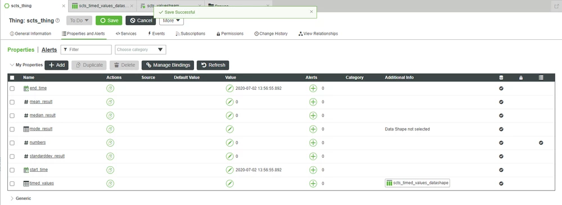This screenshot has width=562, height=205.
Task: Click the green Save button
Action: [109, 20]
